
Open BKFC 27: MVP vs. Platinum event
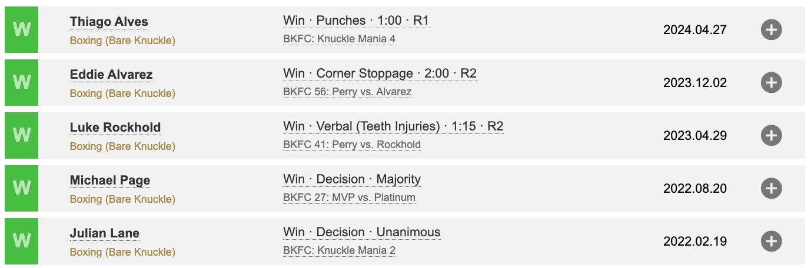pos(349,197)
